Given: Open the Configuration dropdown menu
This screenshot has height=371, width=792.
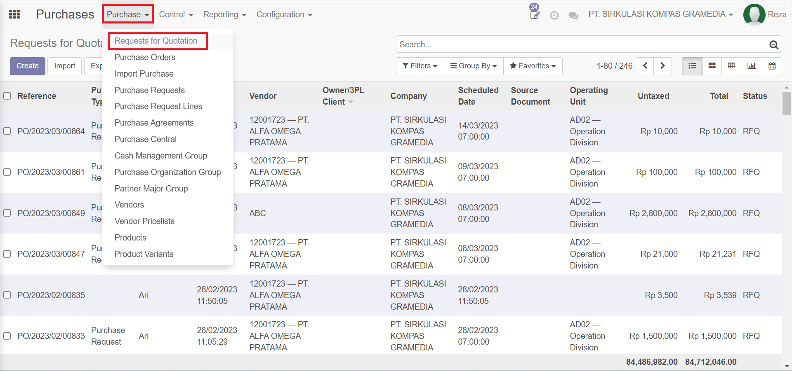Looking at the screenshot, I should [x=284, y=14].
